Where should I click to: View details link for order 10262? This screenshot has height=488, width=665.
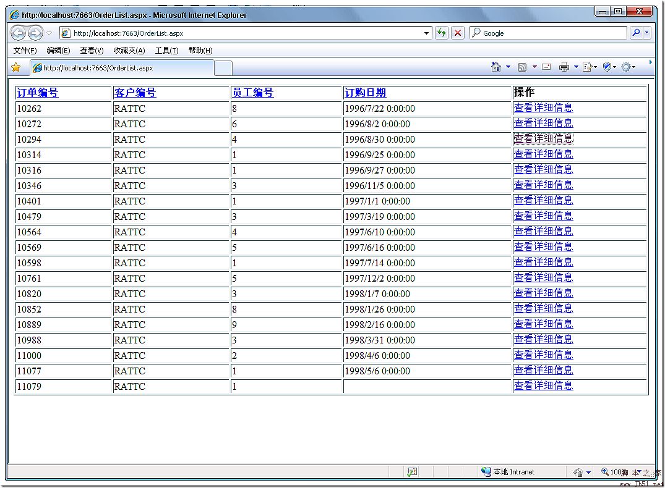tap(543, 107)
